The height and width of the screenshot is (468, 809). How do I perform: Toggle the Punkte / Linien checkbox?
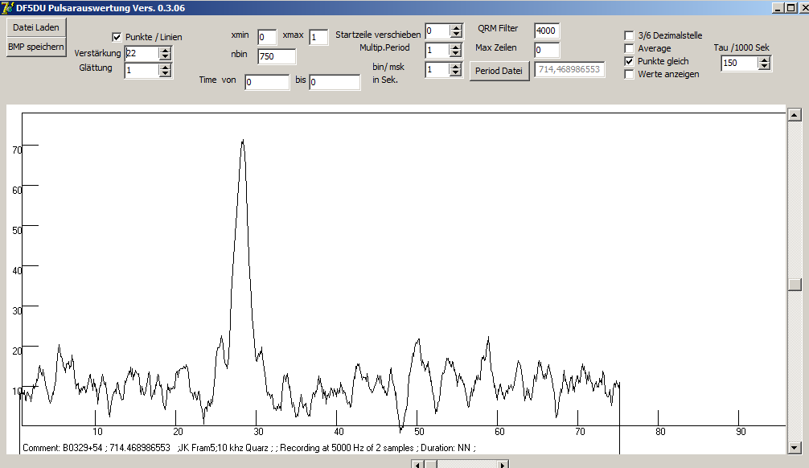click(117, 37)
